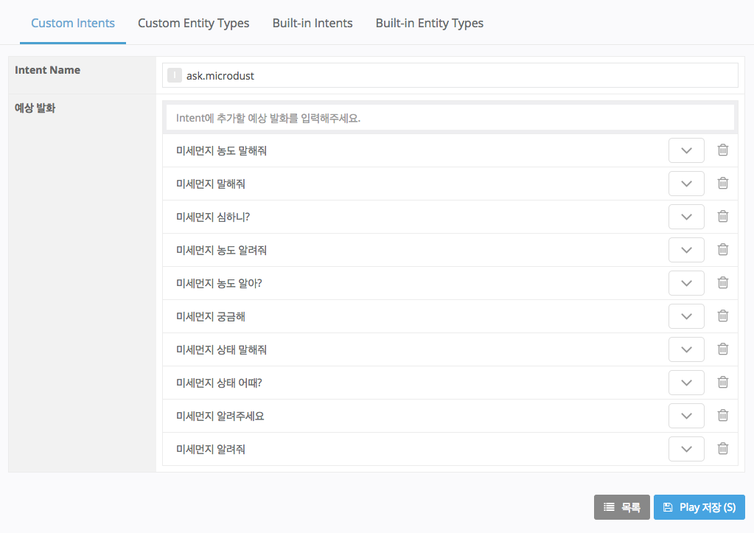Image resolution: width=754 pixels, height=533 pixels.
Task: Open chevron dropdown for '미세먼지 농도 알아?'
Action: pyautogui.click(x=686, y=283)
